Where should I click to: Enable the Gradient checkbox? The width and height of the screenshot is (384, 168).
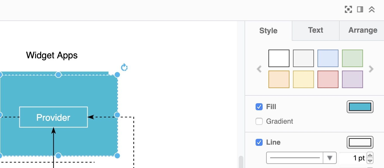(259, 121)
